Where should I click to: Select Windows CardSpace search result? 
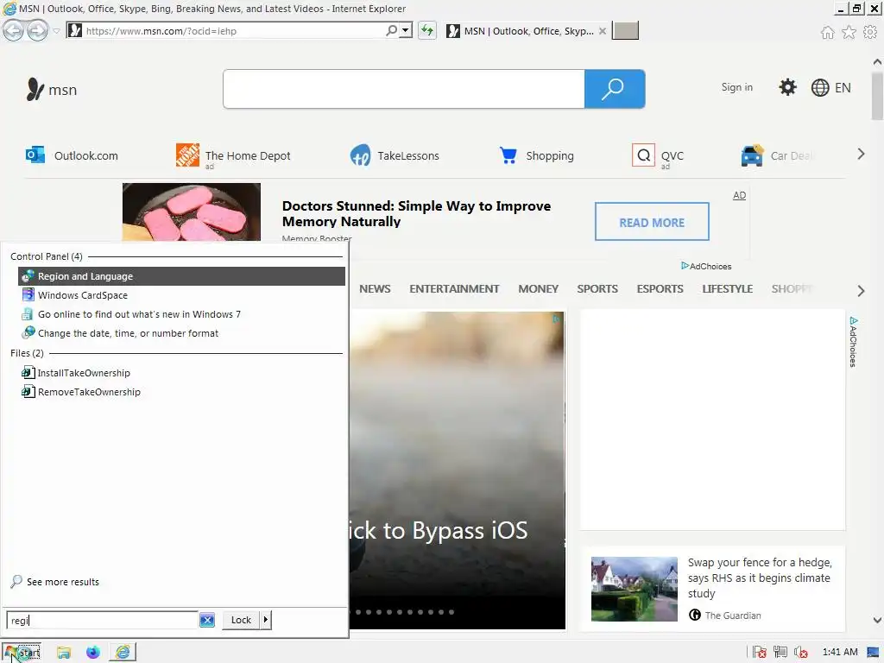coord(181,295)
